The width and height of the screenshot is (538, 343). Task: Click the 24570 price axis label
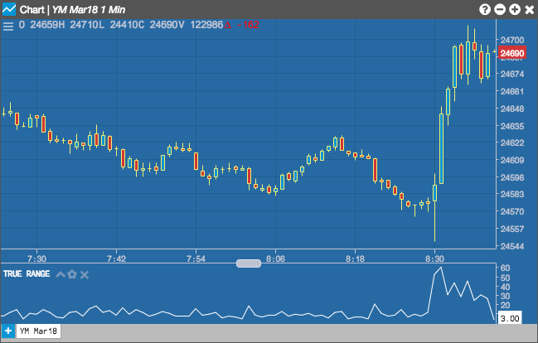point(512,211)
